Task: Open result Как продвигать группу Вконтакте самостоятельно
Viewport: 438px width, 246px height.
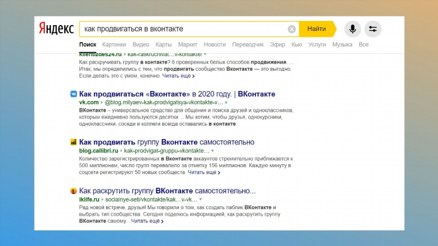Action: pyautogui.click(x=167, y=142)
